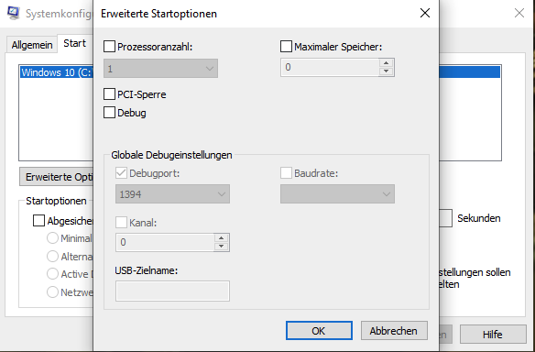Confirm with the OK button

tap(319, 331)
